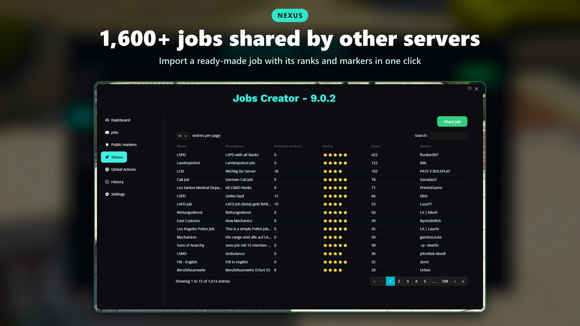This screenshot has height=326, width=580.
Task: Focus the Search input field
Action: pos(448,136)
